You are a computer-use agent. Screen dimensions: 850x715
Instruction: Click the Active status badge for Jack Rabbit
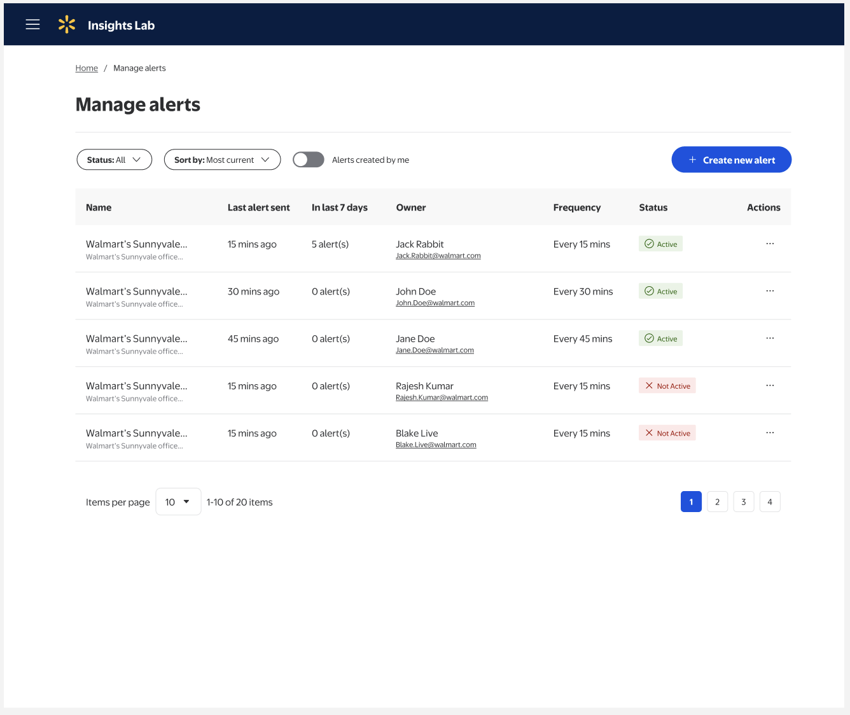pos(660,244)
